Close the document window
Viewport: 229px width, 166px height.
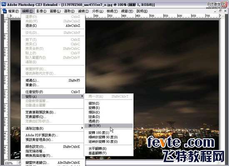pos(225,11)
